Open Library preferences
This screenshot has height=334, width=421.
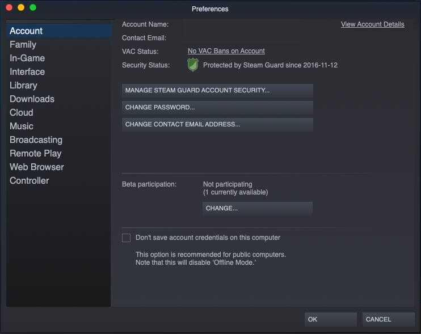click(x=58, y=85)
